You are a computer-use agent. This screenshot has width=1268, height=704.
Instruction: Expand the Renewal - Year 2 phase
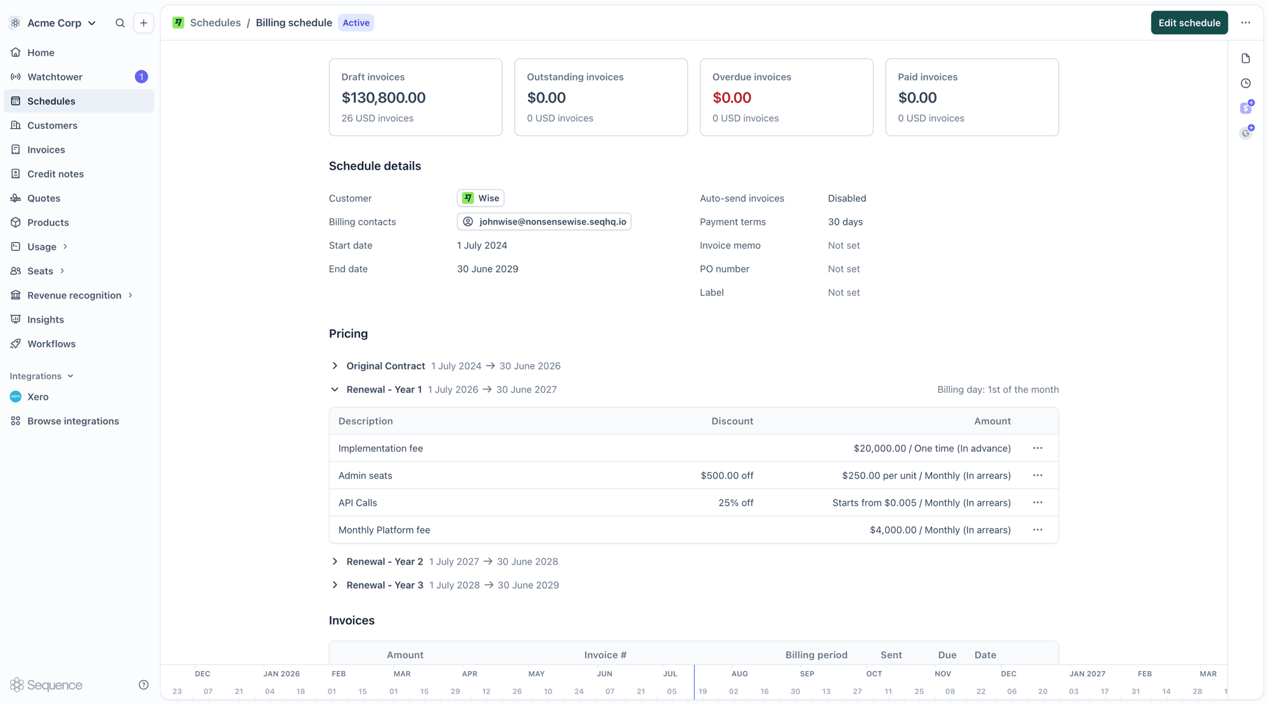(335, 562)
